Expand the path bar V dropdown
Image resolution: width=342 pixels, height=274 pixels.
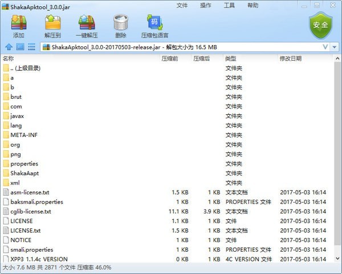click(325, 47)
